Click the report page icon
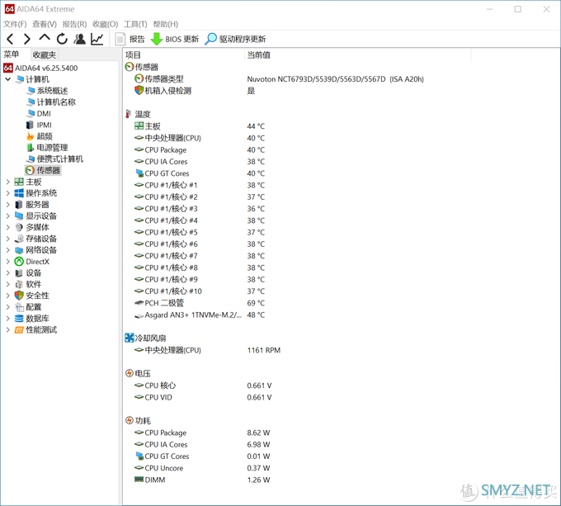Viewport: 561px width, 506px height. click(x=120, y=39)
